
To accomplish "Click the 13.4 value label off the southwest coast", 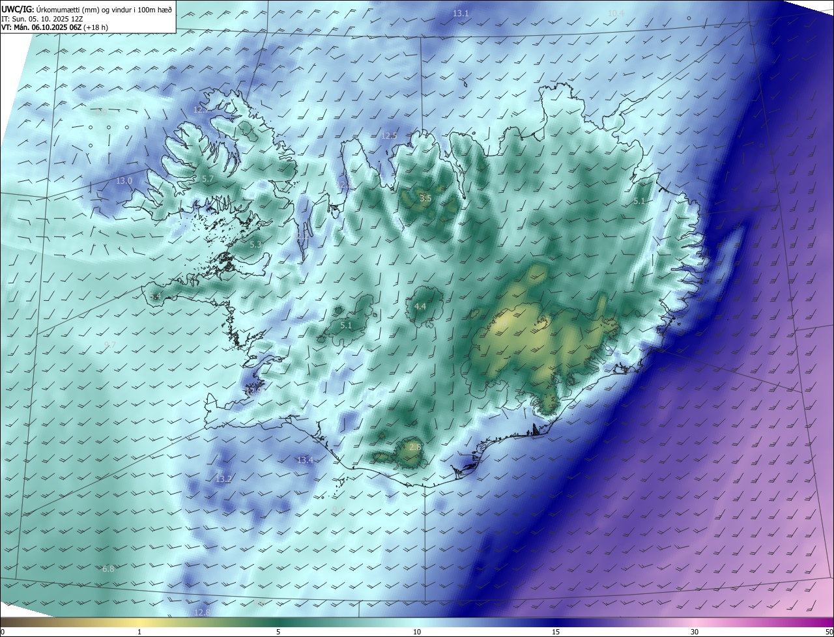I will (x=305, y=460).
